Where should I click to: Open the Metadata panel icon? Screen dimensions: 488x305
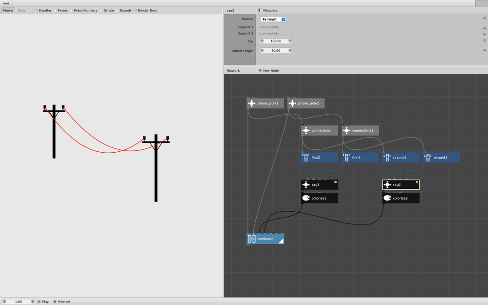tap(260, 10)
